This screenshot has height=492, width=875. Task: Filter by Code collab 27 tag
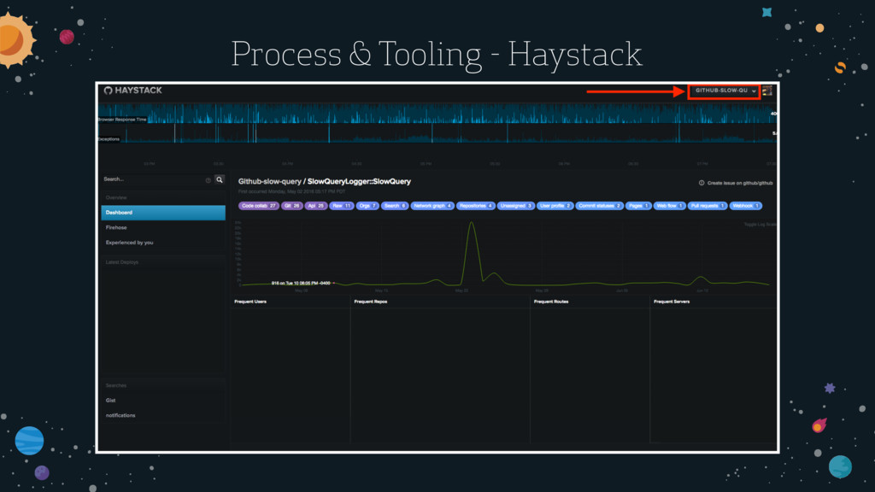[259, 206]
